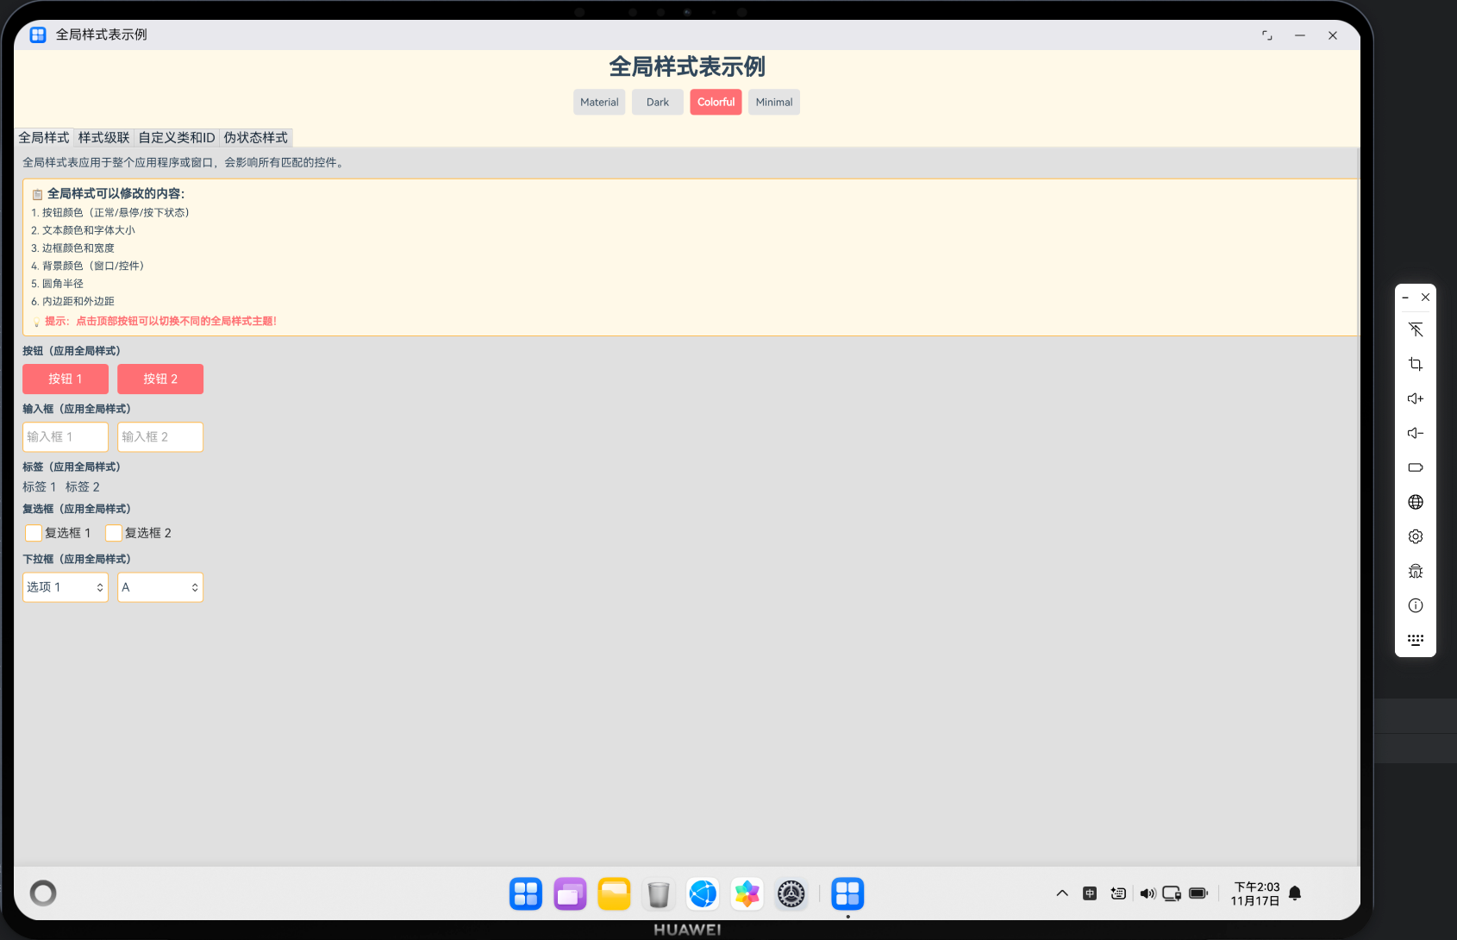Switch to the 伪状态样式 tab
Viewport: 1457px width, 940px height.
(x=256, y=137)
